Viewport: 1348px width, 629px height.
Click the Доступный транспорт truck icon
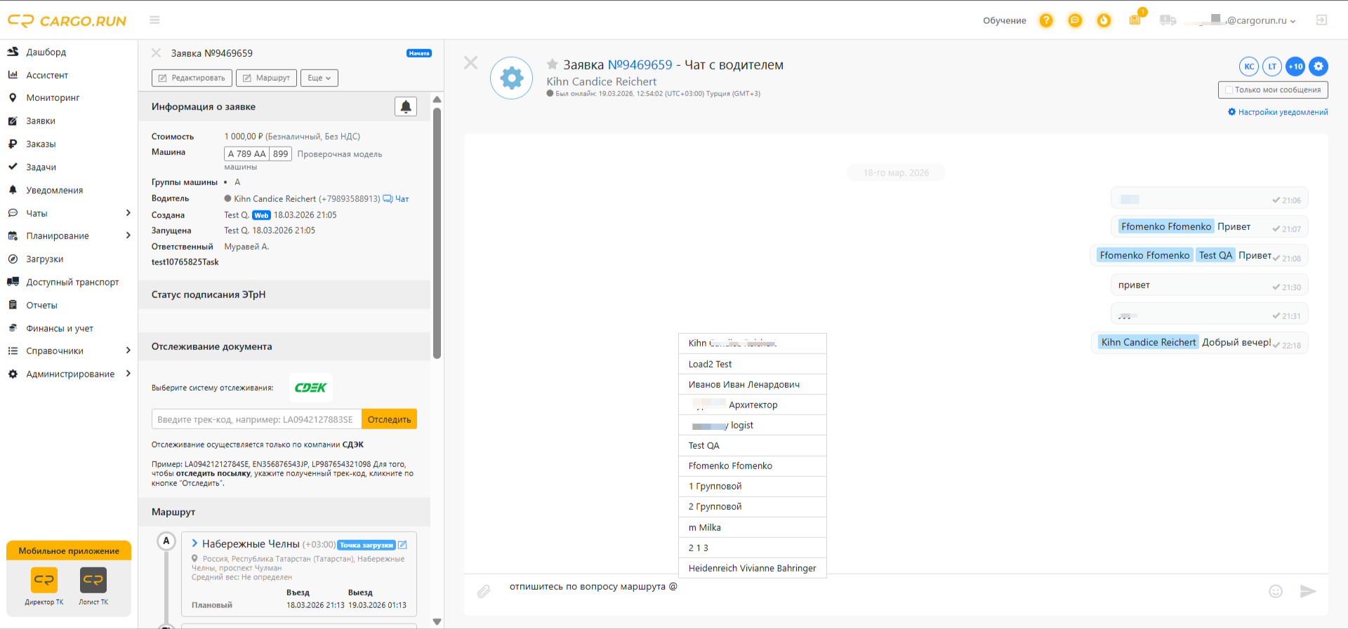pos(13,282)
